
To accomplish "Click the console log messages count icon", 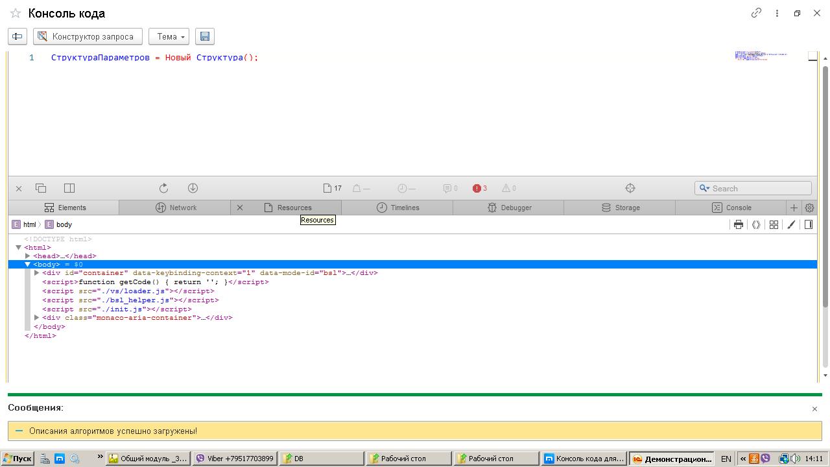I will [x=451, y=188].
